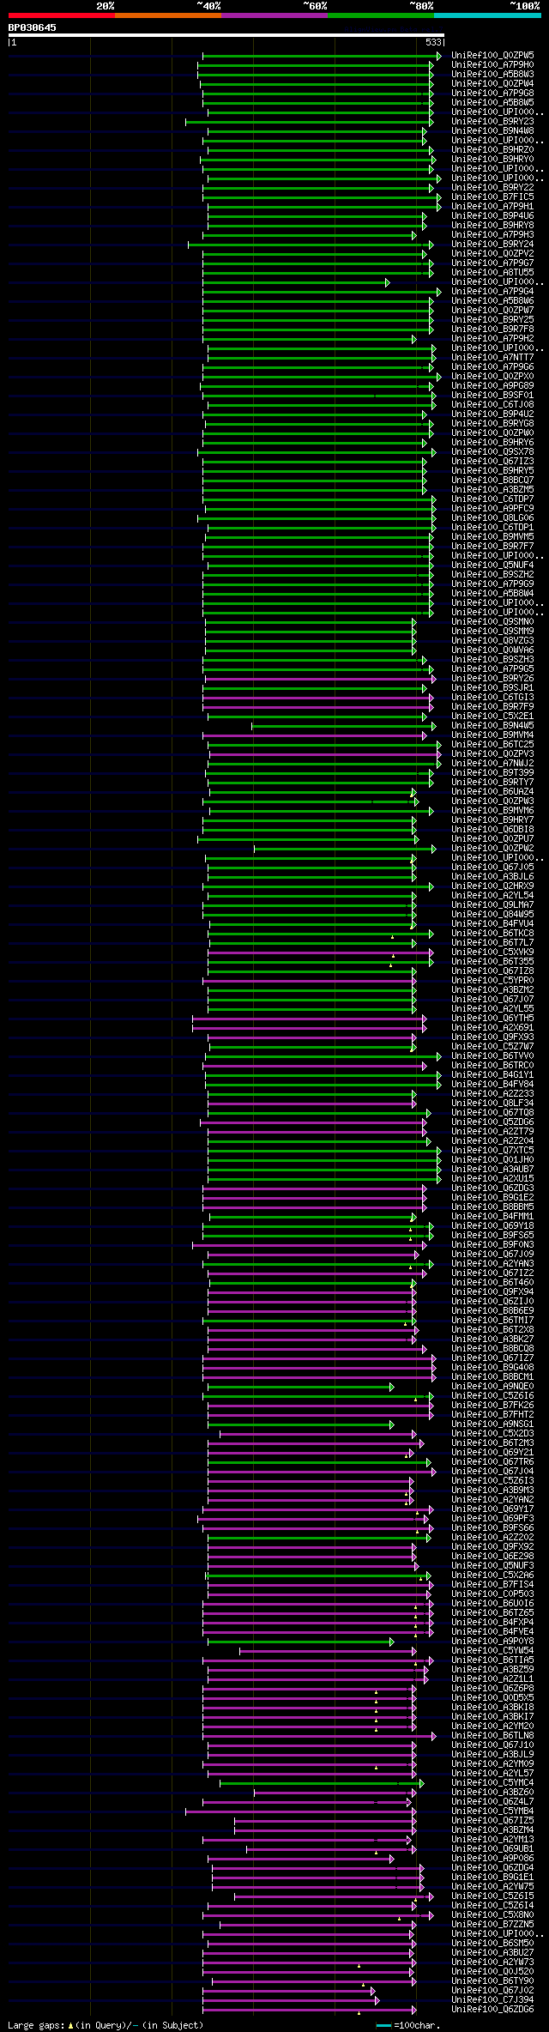Image resolution: width=549 pixels, height=2032 pixels.
Task: Click the UniRef100_A3BZM5 label
Action: tap(492, 490)
